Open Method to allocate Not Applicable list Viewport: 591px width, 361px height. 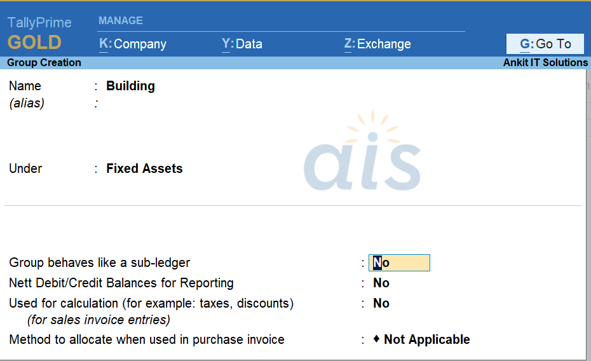tap(427, 340)
